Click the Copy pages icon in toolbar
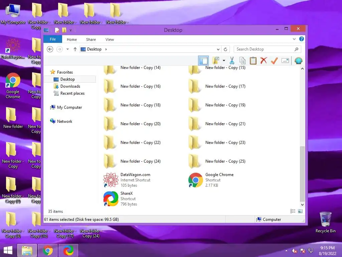This screenshot has width=342, height=257. coord(242,61)
